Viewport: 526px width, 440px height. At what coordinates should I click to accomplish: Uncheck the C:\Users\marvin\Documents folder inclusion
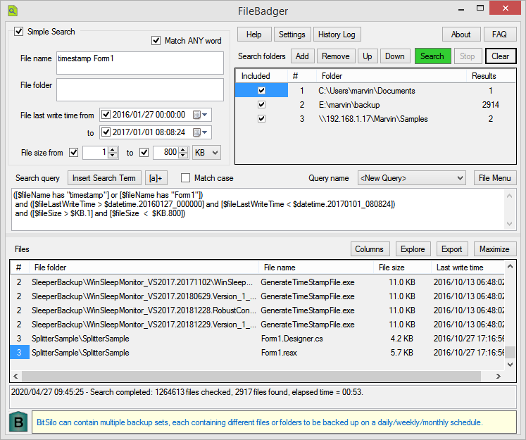[262, 91]
